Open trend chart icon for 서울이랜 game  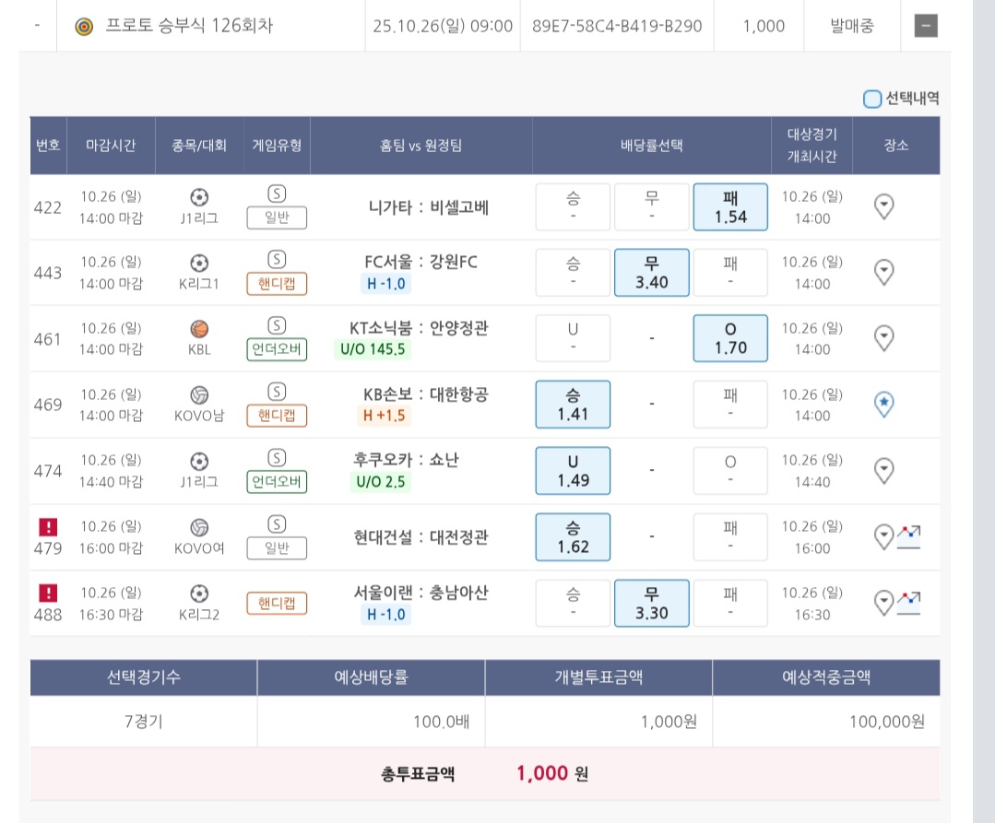909,603
